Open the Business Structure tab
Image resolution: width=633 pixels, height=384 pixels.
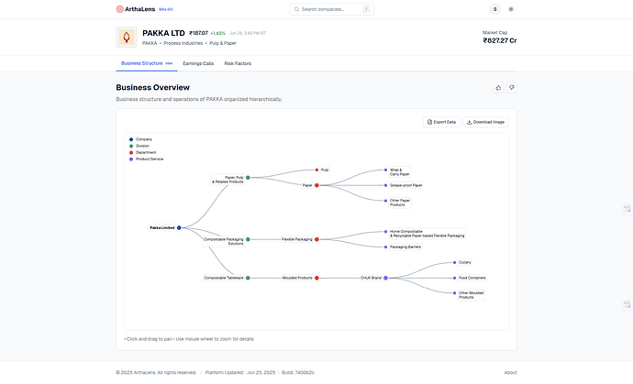pos(147,63)
